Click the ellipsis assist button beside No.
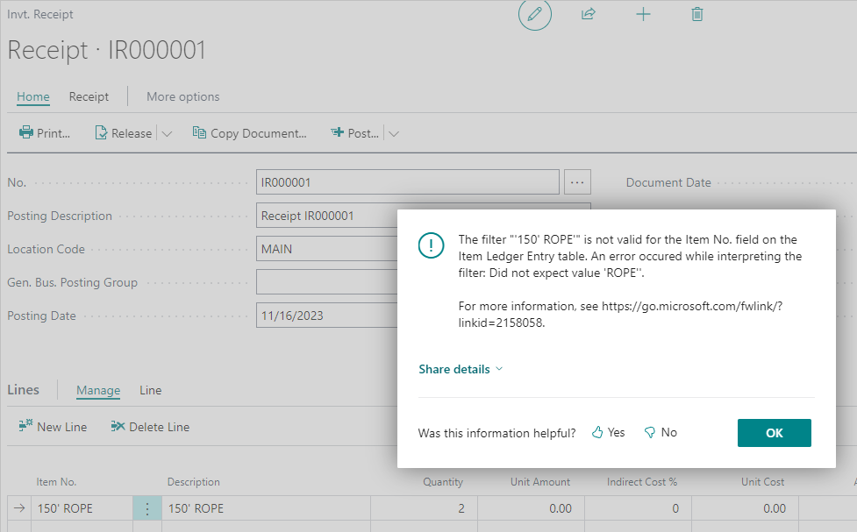The height and width of the screenshot is (532, 857). click(577, 182)
